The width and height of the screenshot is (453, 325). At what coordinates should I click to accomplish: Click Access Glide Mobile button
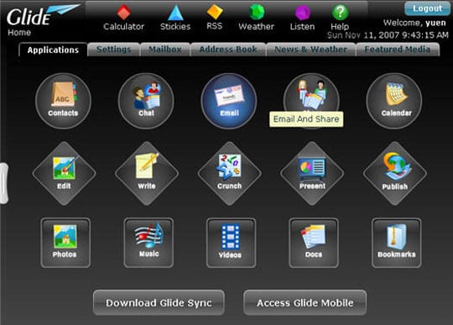[305, 302]
